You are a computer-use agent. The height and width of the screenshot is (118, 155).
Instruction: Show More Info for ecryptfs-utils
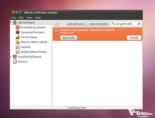(x=69, y=38)
